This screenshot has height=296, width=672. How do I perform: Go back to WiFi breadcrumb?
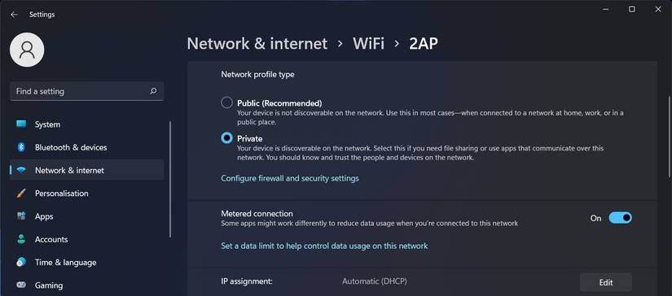(368, 43)
